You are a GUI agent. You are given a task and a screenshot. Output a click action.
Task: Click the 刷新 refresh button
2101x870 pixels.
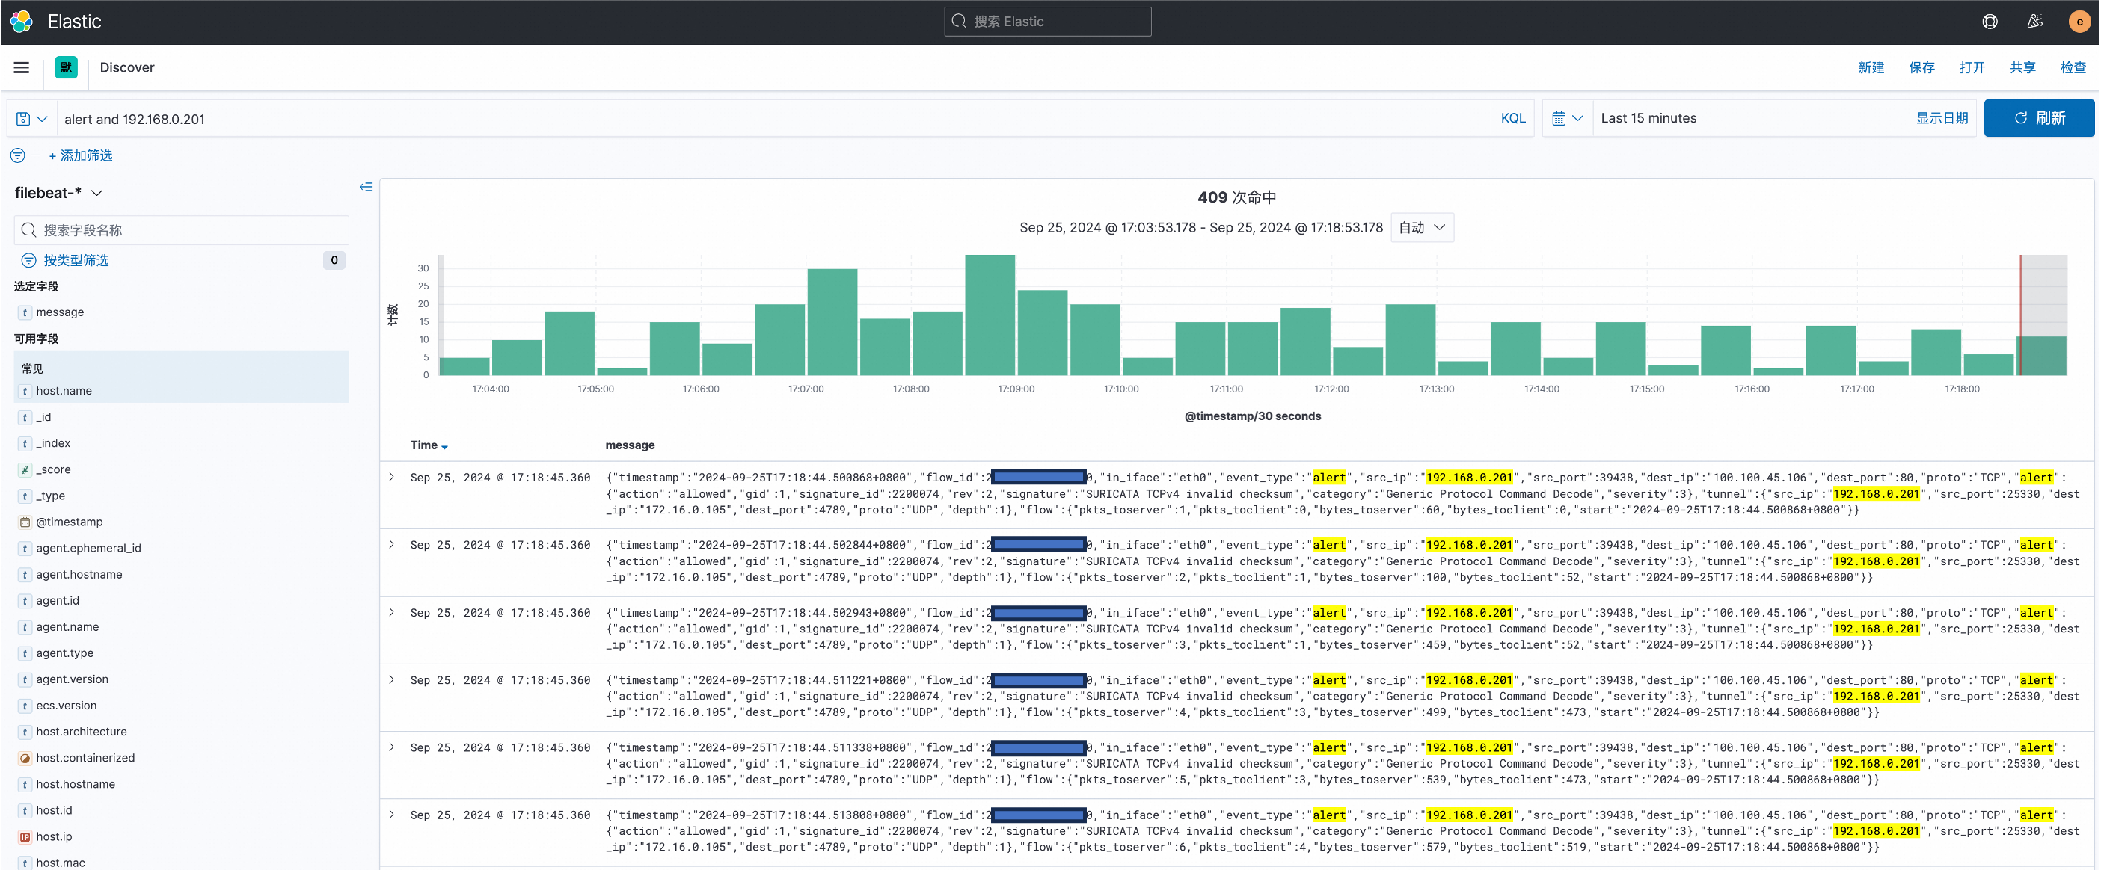[2039, 118]
